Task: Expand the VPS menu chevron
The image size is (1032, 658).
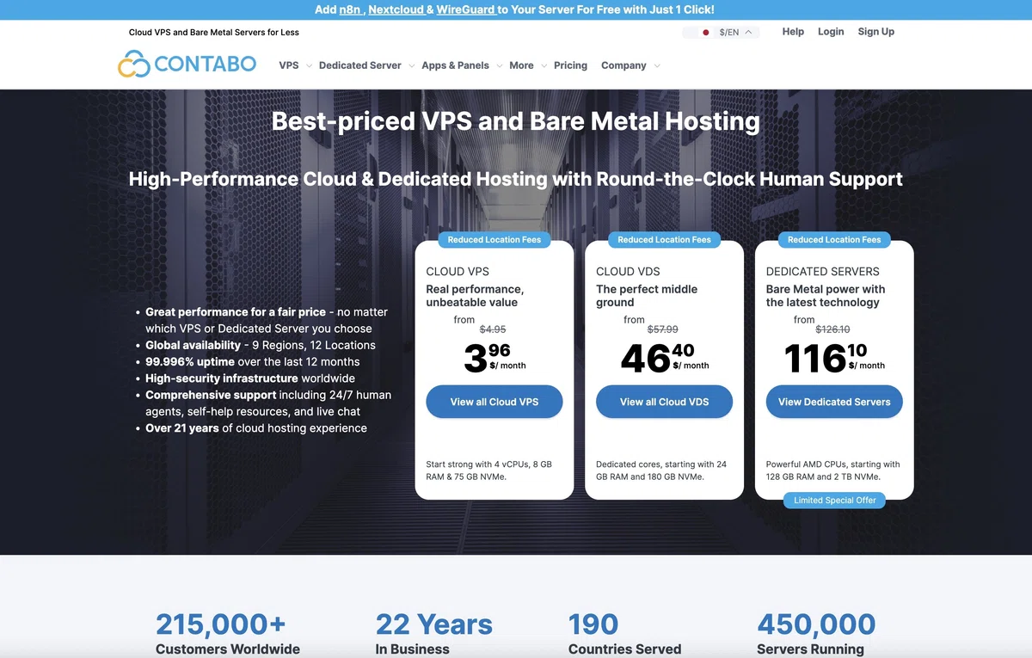Action: (308, 65)
